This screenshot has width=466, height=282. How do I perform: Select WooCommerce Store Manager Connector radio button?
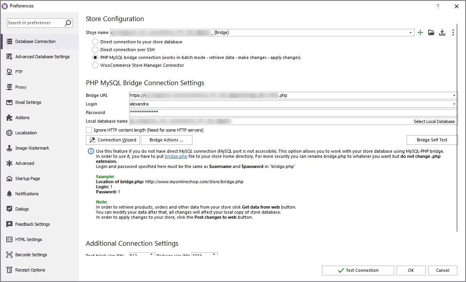(x=95, y=65)
